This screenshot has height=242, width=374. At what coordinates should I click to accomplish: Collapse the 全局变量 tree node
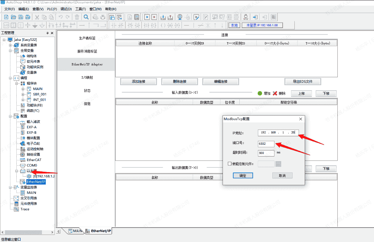[10, 51]
